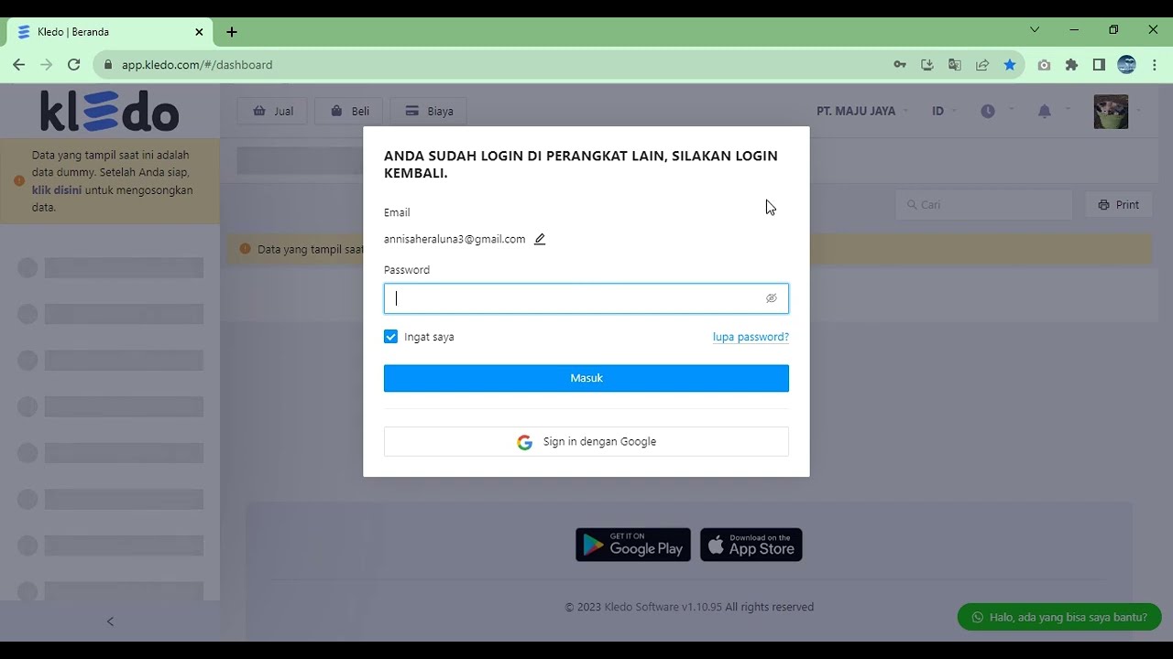Uncheck the Ingat saya checkbox
This screenshot has height=659, width=1173.
point(391,337)
